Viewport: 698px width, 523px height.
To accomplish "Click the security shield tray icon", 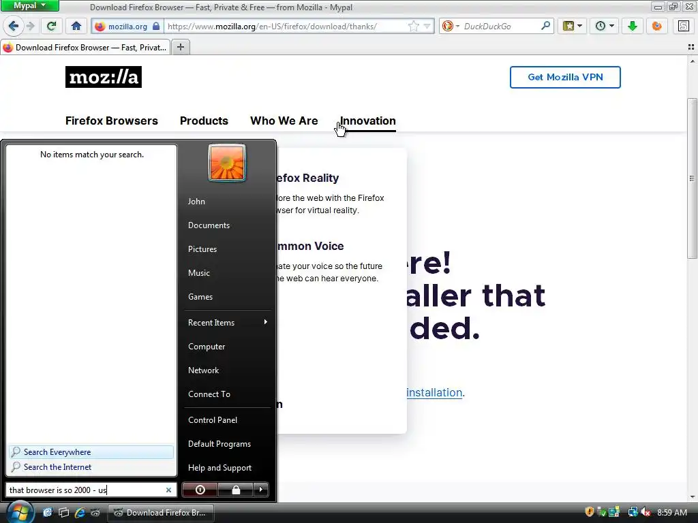I will [590, 512].
